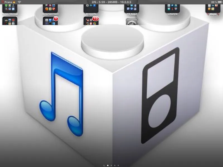Open the Settings gear app

point(132,22)
